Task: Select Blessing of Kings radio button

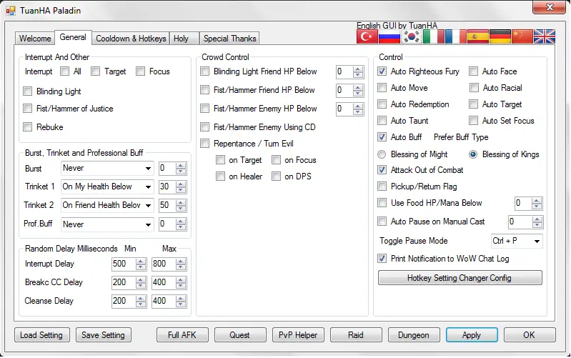Action: click(473, 154)
